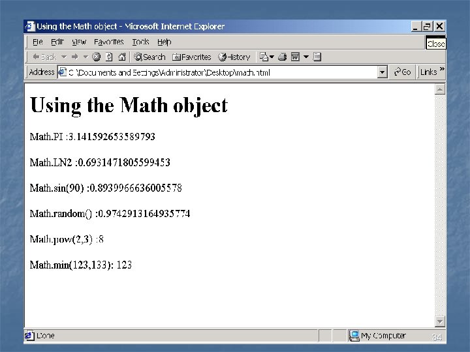
Task: Open the File menu
Action: point(37,42)
